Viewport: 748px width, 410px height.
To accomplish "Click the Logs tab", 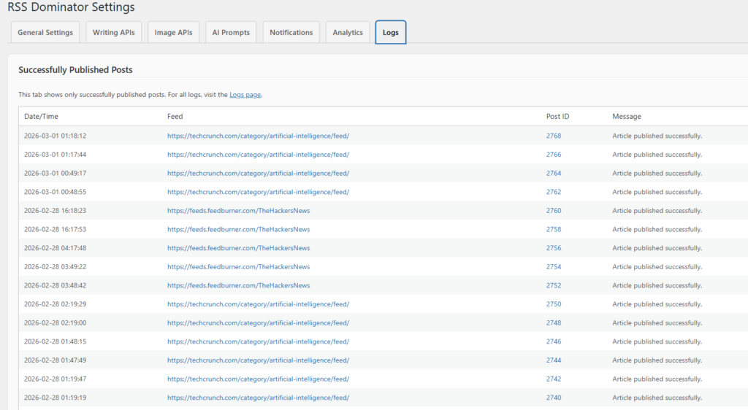I will click(390, 33).
